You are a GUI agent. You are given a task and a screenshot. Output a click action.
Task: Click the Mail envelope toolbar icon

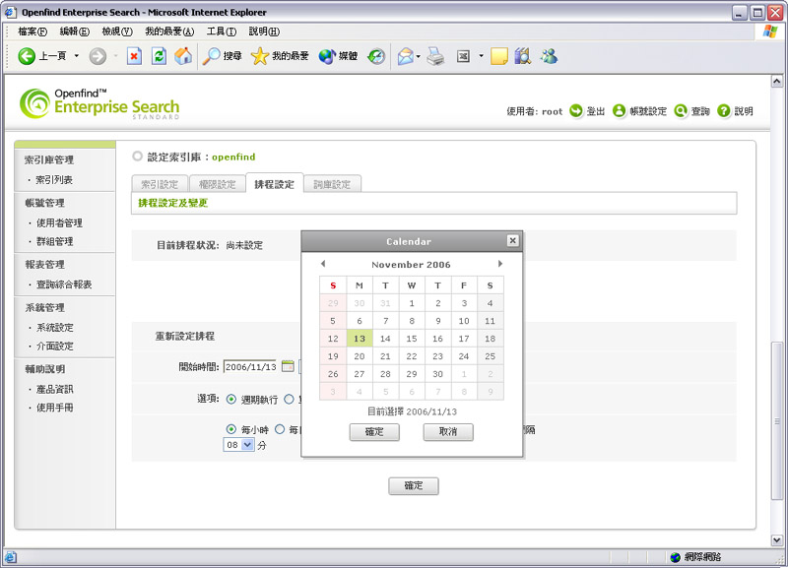[x=405, y=56]
